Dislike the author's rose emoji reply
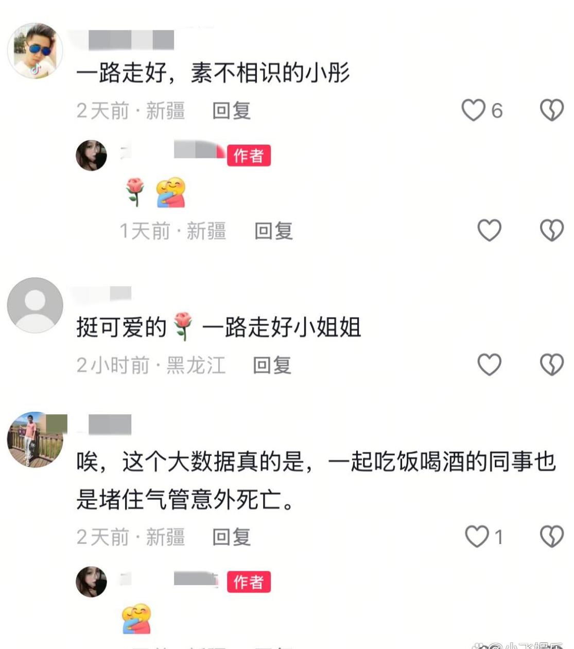Image resolution: width=574 pixels, height=649 pixels. pyautogui.click(x=552, y=230)
